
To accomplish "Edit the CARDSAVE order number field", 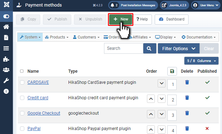I will (172, 85).
